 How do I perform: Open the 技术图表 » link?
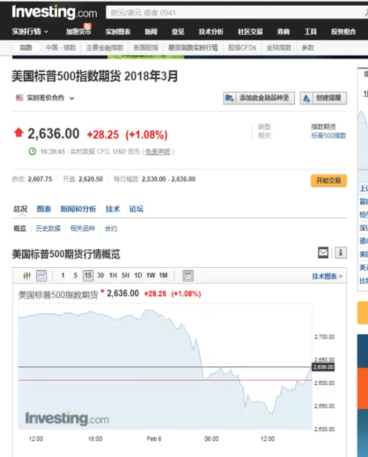tap(327, 276)
